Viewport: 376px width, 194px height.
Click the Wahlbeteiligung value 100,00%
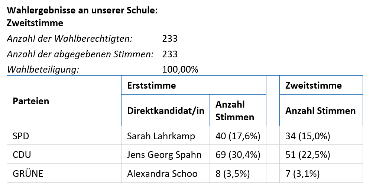tap(180, 70)
